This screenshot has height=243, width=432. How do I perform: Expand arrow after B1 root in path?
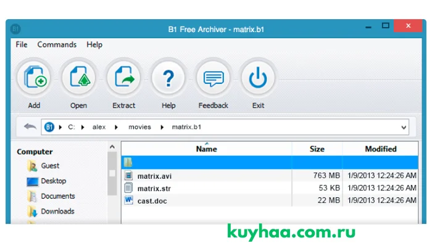pyautogui.click(x=60, y=127)
